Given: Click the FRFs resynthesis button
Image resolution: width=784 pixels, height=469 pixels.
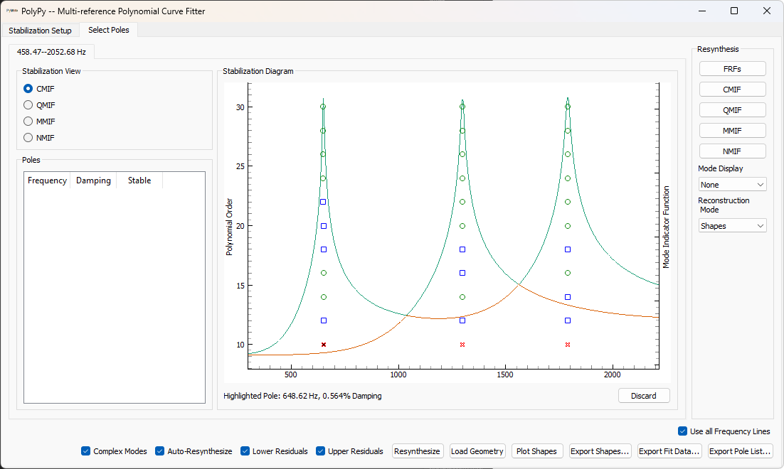Looking at the screenshot, I should (732, 68).
